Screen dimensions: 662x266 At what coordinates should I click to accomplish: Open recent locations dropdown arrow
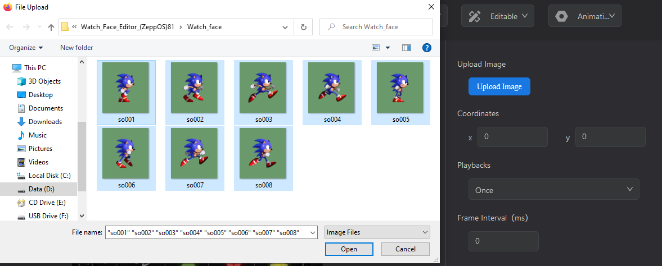39,27
